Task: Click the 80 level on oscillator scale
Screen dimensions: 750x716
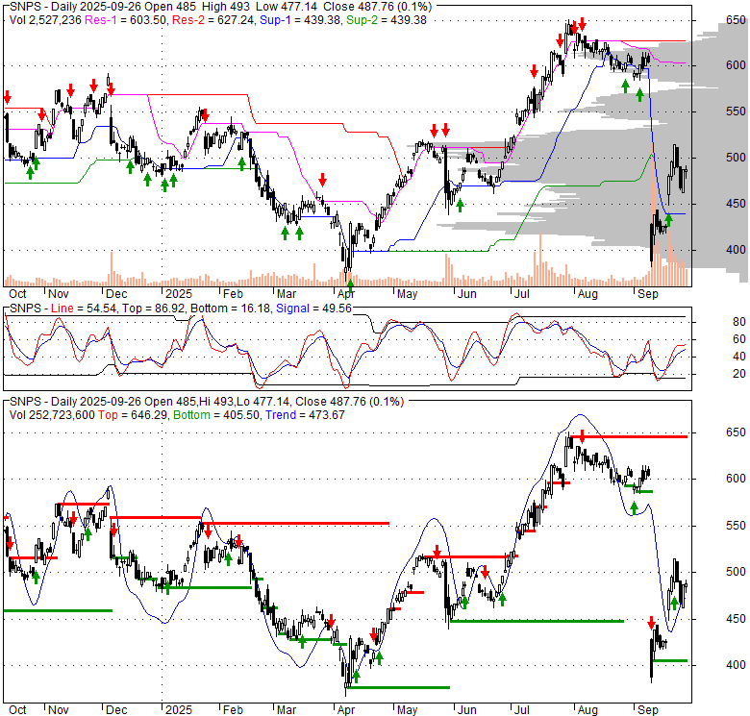Action: [x=739, y=322]
